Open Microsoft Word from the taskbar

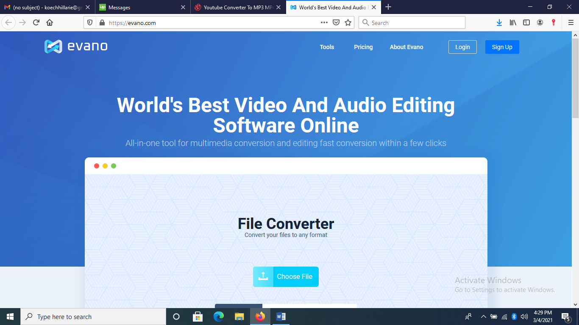pos(281,317)
